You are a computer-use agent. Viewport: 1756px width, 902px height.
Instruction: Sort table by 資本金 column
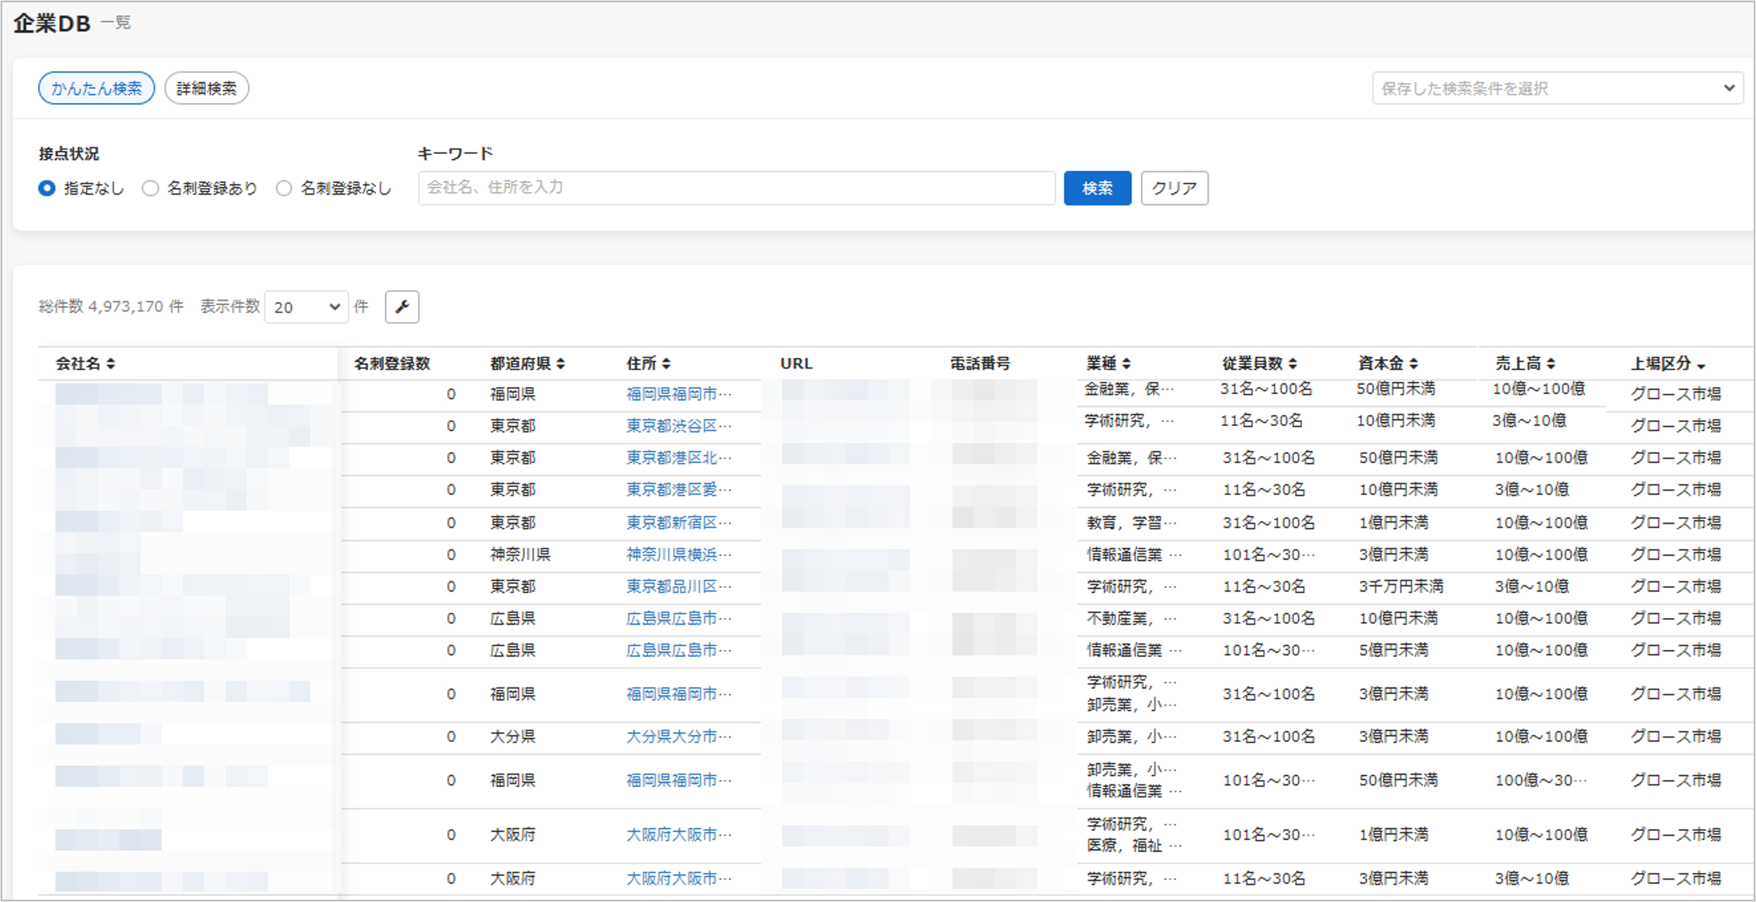(1413, 364)
